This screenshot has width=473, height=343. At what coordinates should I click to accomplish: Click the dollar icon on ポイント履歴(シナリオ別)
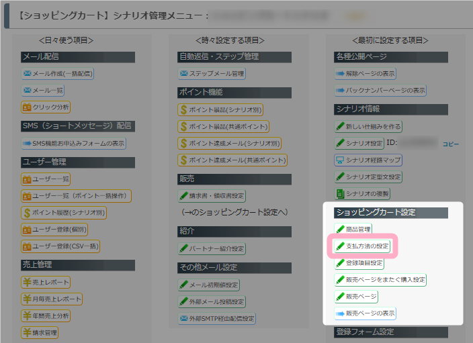pos(27,213)
